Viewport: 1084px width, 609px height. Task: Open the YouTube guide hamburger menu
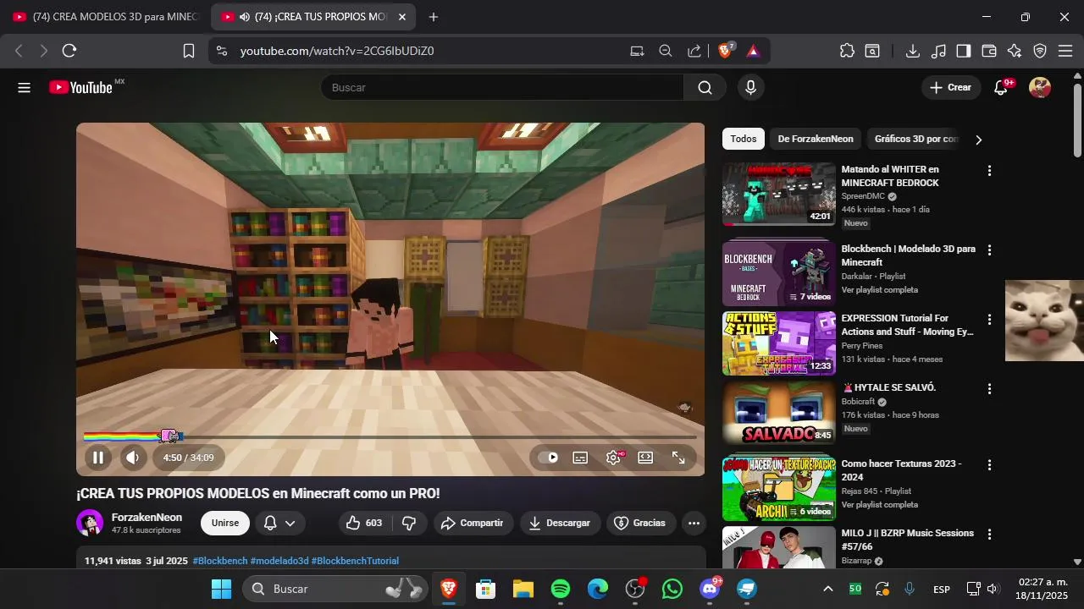[24, 88]
